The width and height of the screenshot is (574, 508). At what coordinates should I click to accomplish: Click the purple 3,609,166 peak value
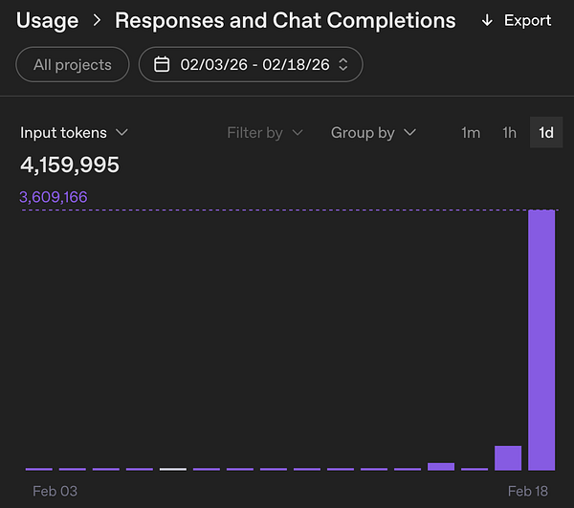(x=54, y=197)
